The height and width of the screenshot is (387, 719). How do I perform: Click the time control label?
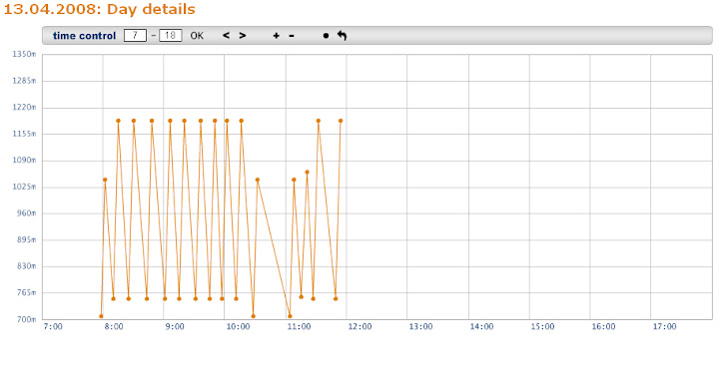(x=84, y=36)
